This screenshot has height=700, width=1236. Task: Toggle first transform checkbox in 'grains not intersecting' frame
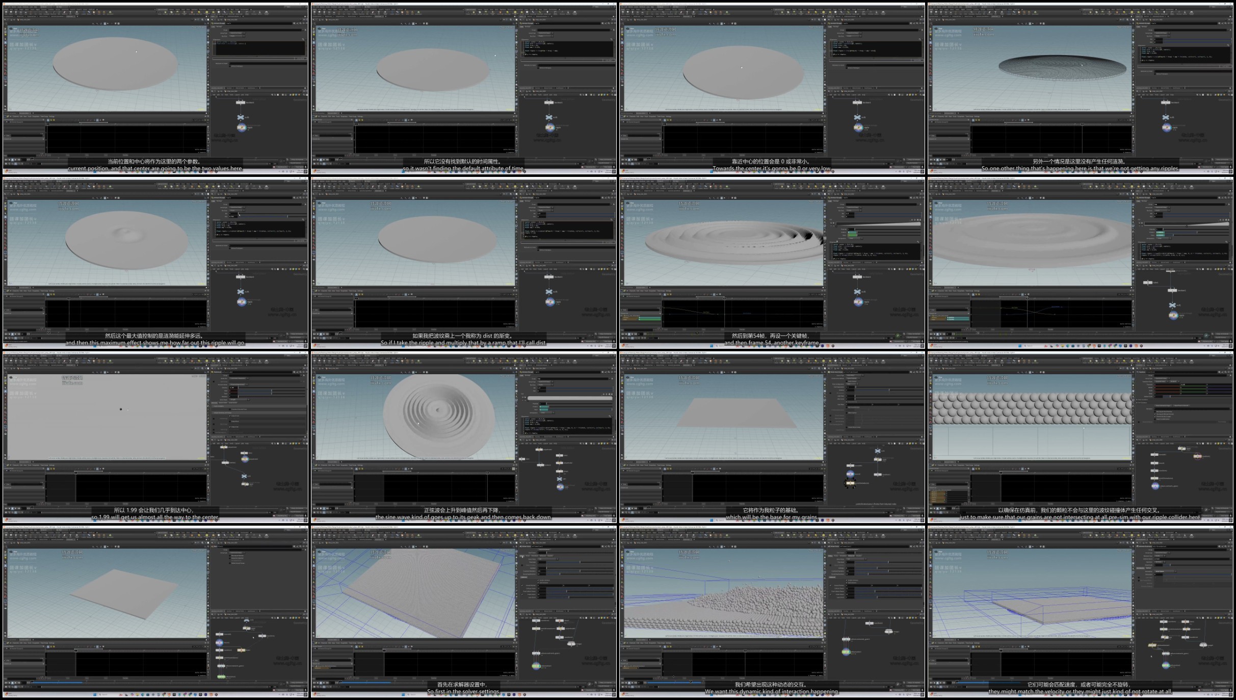coord(1155,411)
